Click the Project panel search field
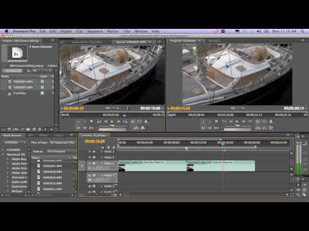The height and width of the screenshot is (231, 309). pyautogui.click(x=12, y=71)
